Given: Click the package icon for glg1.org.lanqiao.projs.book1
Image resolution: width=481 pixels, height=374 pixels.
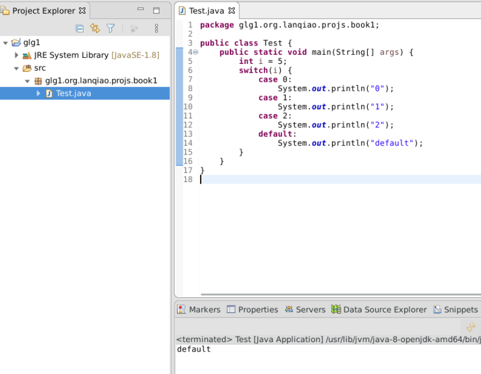Looking at the screenshot, I should click(38, 81).
